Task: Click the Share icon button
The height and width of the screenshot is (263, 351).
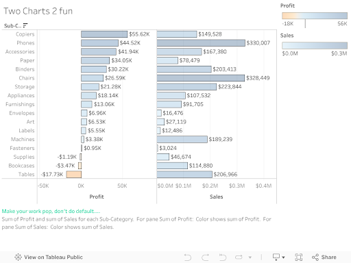Action: click(324, 258)
